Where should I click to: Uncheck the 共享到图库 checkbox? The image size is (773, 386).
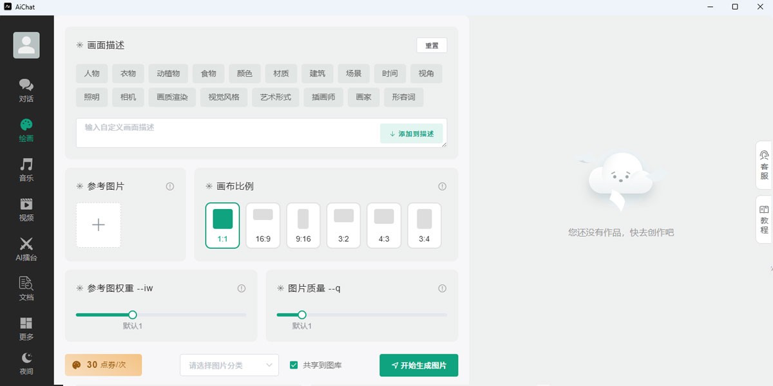click(x=293, y=365)
